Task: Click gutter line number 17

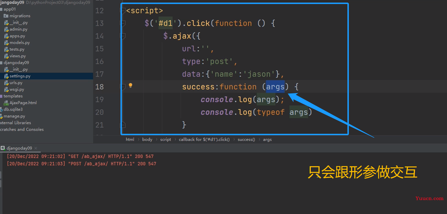Action: click(x=99, y=74)
